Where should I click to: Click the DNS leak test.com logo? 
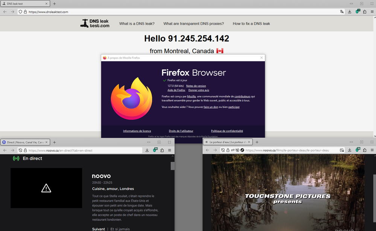tap(95, 23)
